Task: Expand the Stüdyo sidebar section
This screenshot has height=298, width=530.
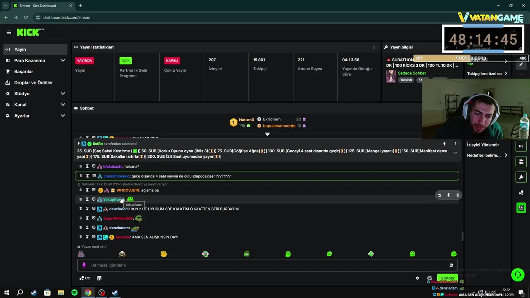Action: (63, 94)
